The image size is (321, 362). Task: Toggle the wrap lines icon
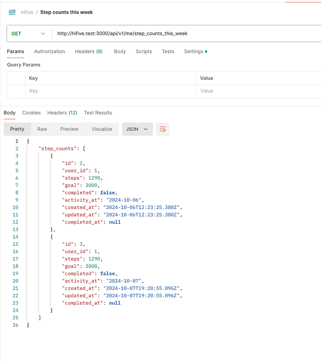163,129
